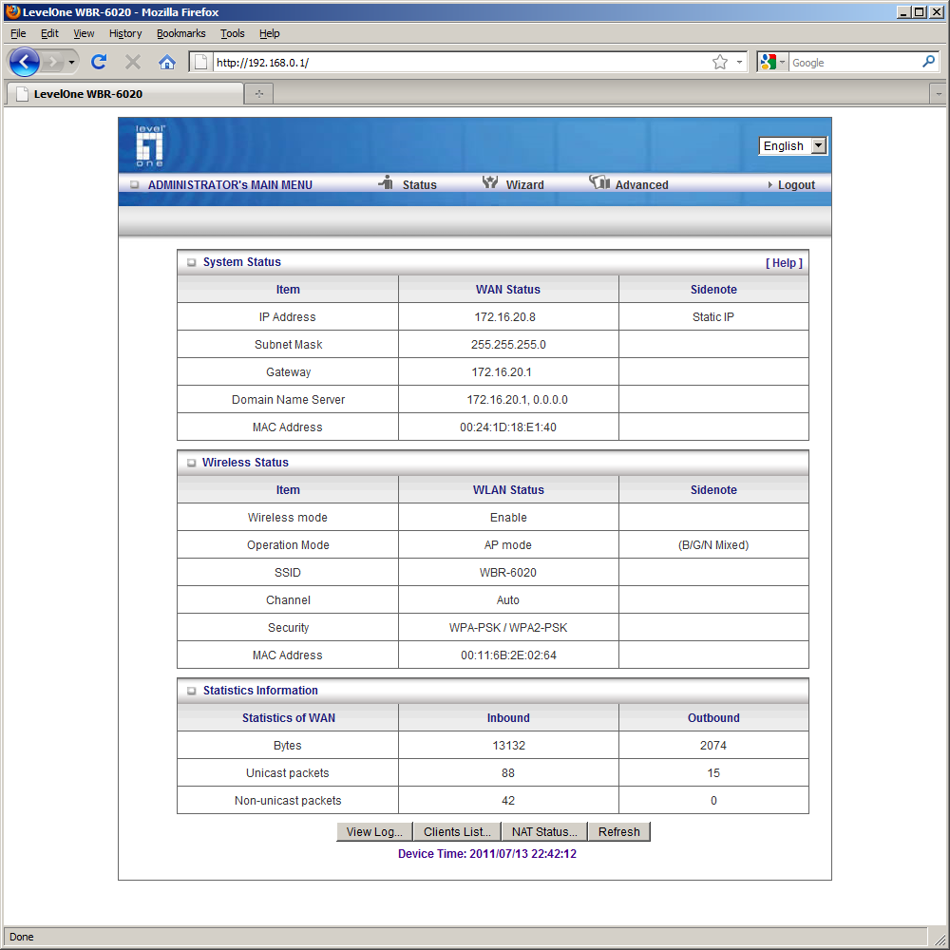Open the back/forward history dropdown arrow
Viewport: 950px width, 950px height.
[71, 62]
